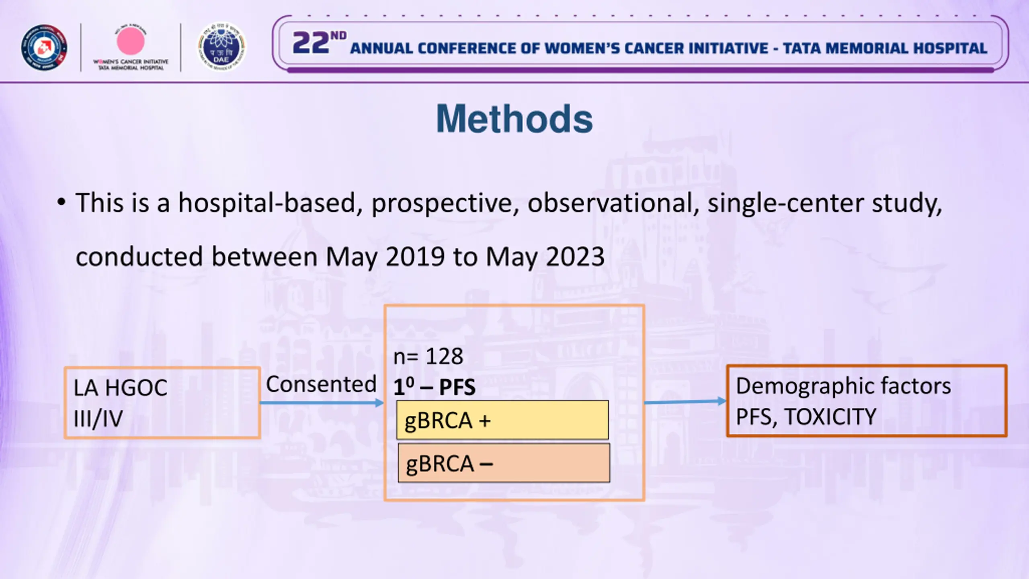
Task: Click the Methods slide heading
Action: tap(514, 118)
